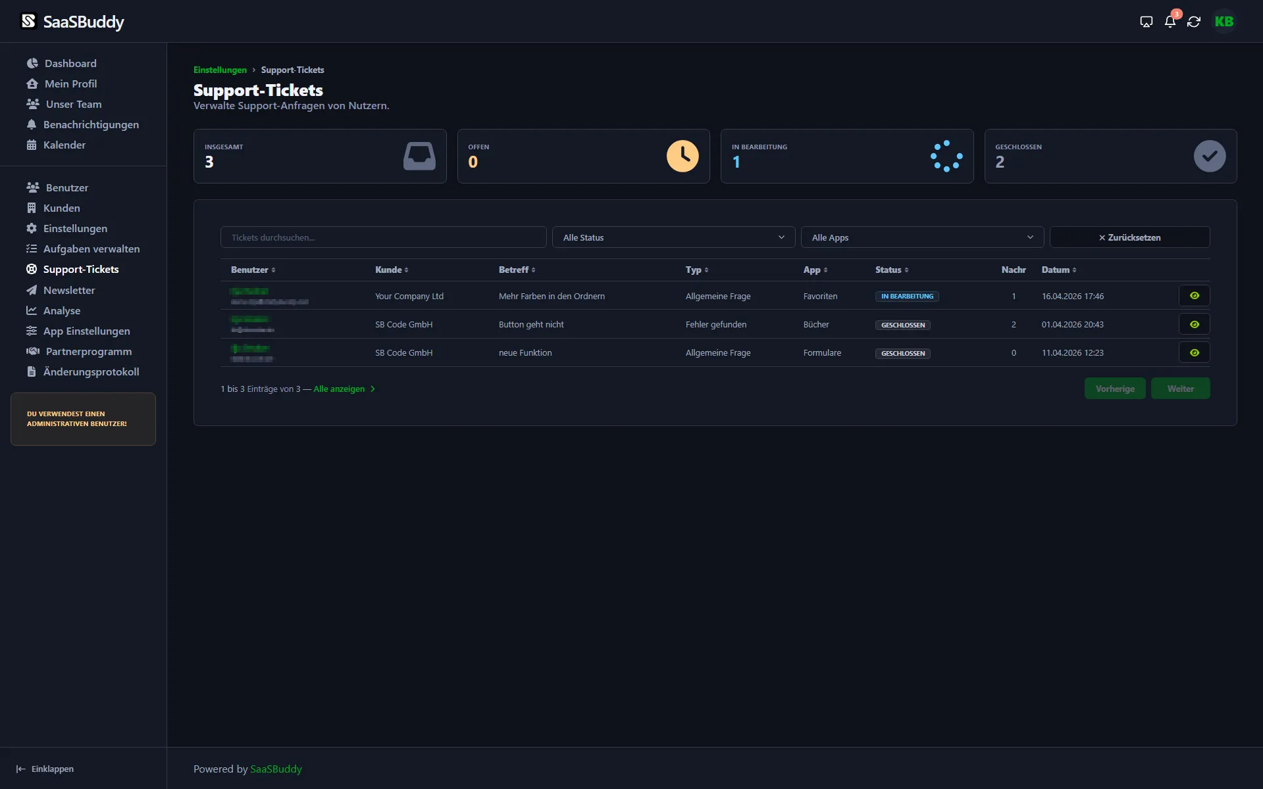
Task: Click the Favoriten app cell
Action: 820,296
